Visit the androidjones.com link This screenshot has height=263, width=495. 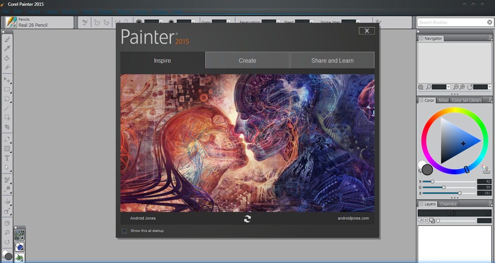point(353,218)
